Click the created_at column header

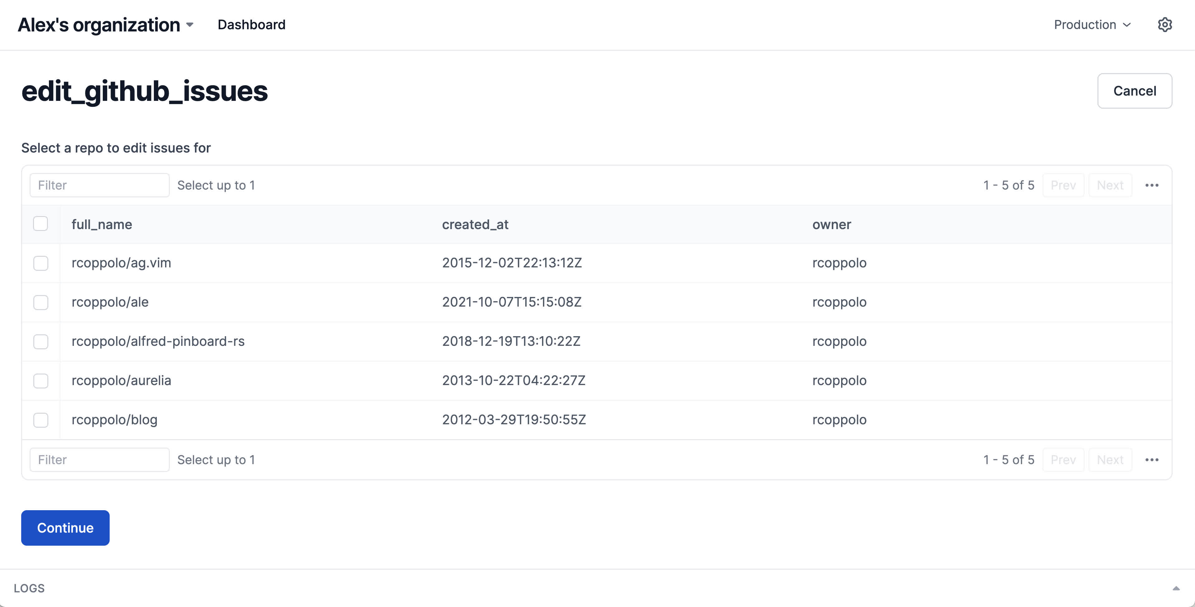tap(475, 224)
